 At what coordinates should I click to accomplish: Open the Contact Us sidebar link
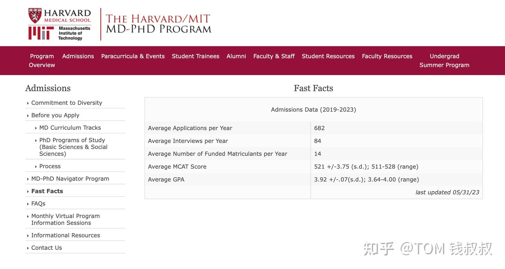[x=47, y=248]
